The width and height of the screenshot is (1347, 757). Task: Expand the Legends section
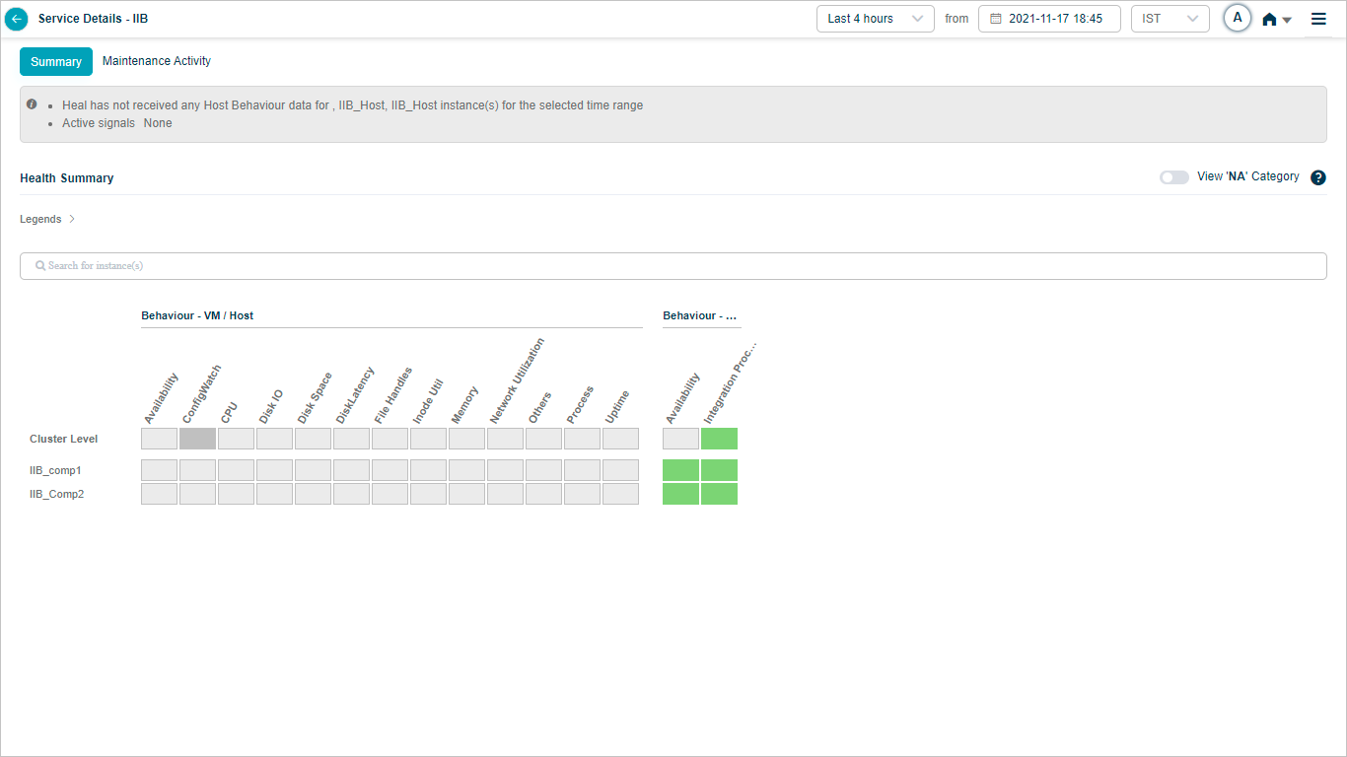pos(47,219)
